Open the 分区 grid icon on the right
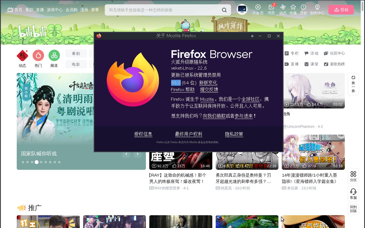 click(353, 176)
